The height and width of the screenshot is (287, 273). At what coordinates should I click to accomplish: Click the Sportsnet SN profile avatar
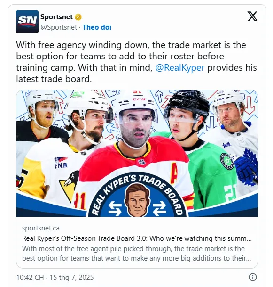click(x=27, y=22)
